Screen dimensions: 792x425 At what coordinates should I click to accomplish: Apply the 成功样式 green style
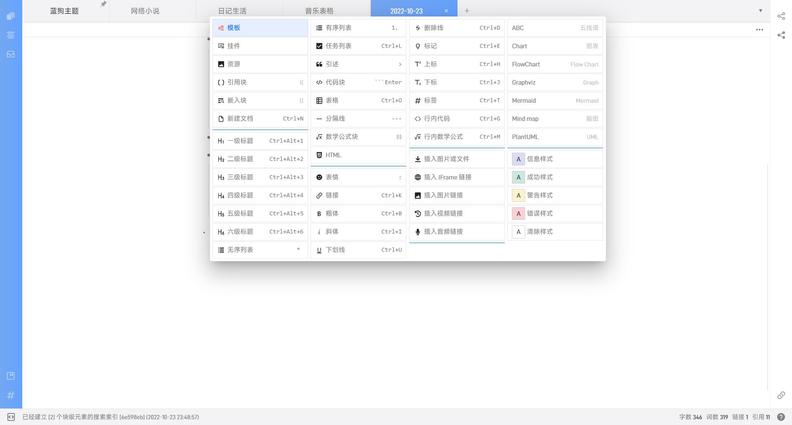click(555, 177)
